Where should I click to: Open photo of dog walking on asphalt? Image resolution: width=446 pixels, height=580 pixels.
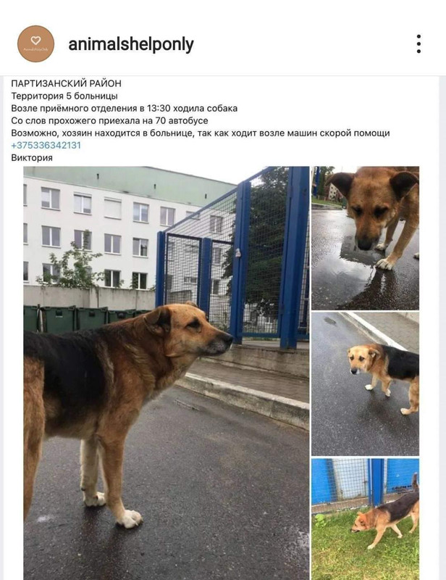point(365,384)
